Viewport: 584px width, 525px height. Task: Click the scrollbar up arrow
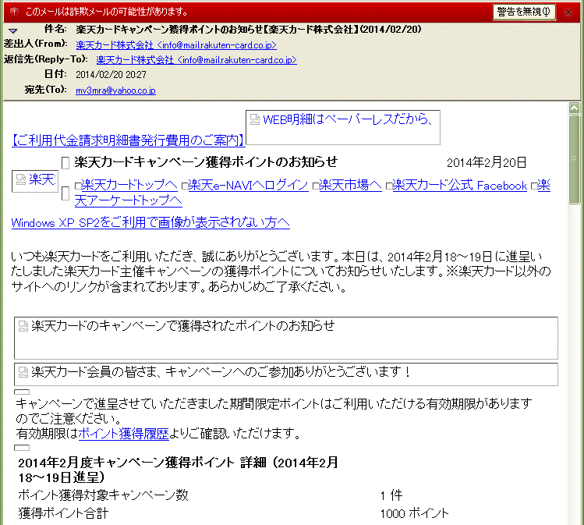pyautogui.click(x=575, y=108)
